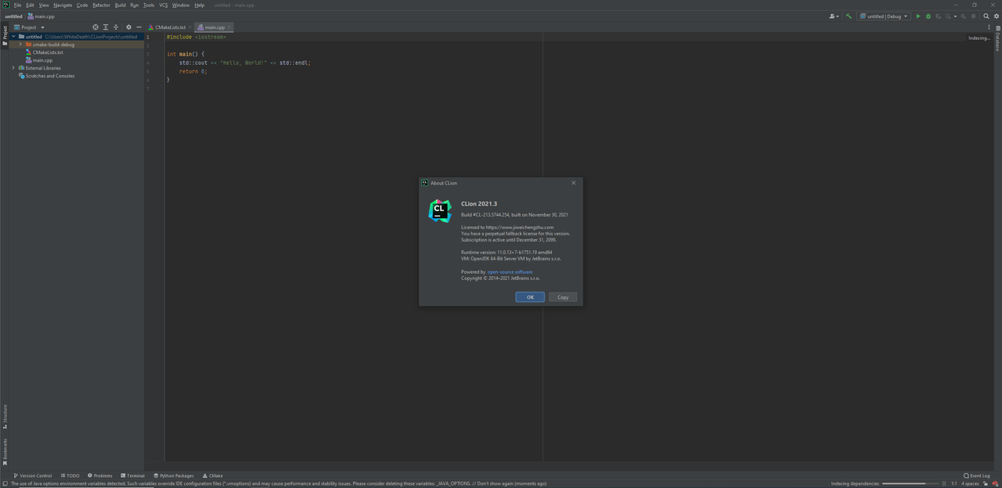Hide the Project panel with minus icon
This screenshot has height=488, width=1002.
tap(139, 27)
